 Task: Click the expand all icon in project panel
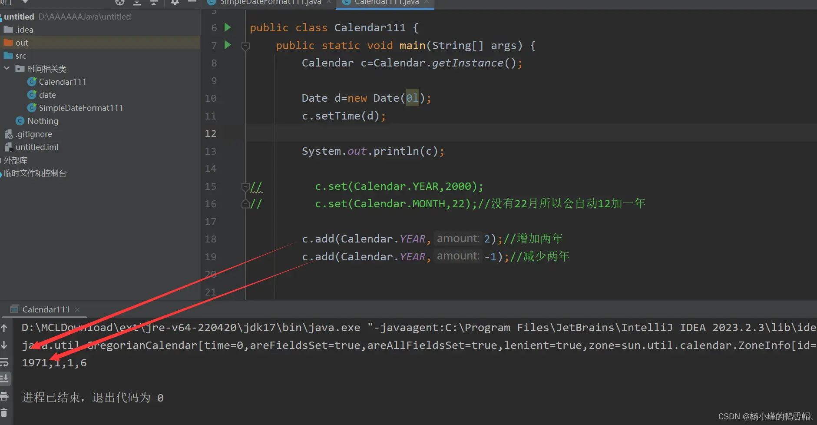(137, 2)
